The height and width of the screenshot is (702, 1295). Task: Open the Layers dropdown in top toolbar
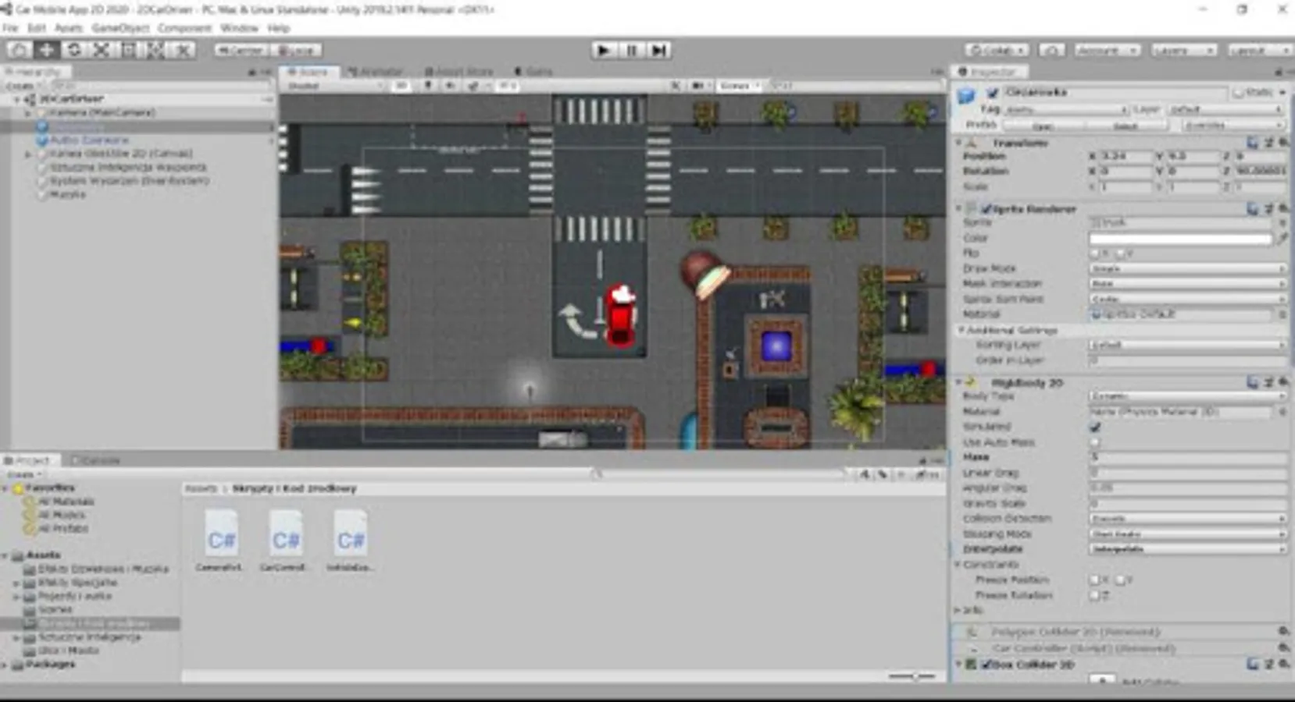[1183, 50]
